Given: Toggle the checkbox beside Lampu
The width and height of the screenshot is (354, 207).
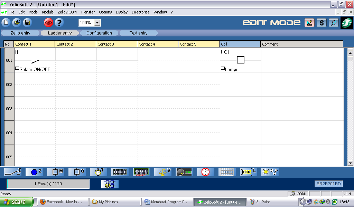Looking at the screenshot, I should point(223,68).
